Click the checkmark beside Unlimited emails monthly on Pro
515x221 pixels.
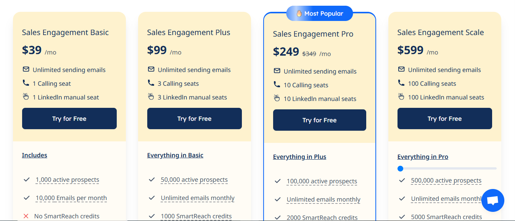278,199
